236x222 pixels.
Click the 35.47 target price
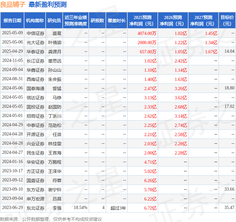229,207
